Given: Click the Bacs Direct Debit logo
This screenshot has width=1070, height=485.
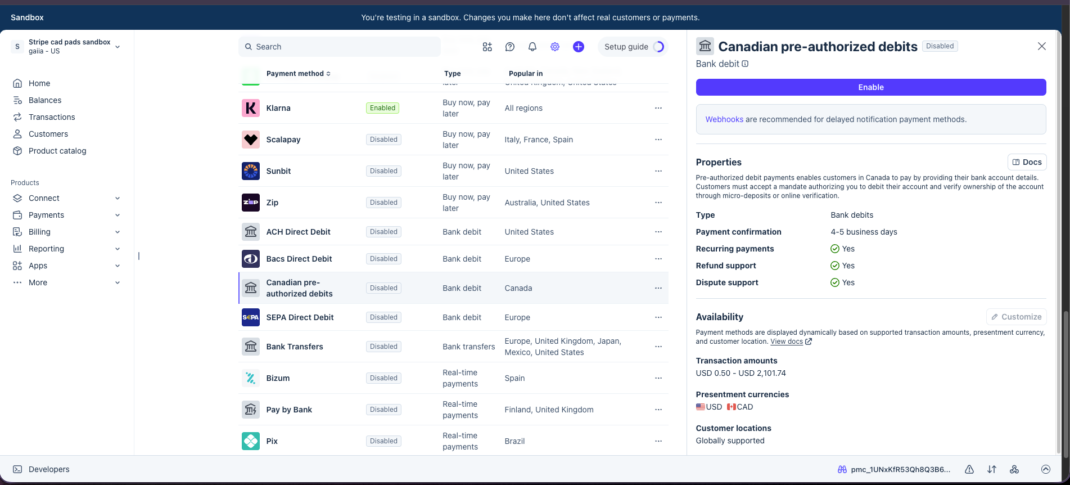Looking at the screenshot, I should tap(251, 259).
